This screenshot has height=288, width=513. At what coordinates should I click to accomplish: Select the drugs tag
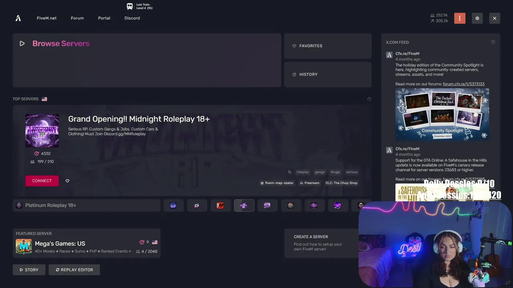coord(335,172)
